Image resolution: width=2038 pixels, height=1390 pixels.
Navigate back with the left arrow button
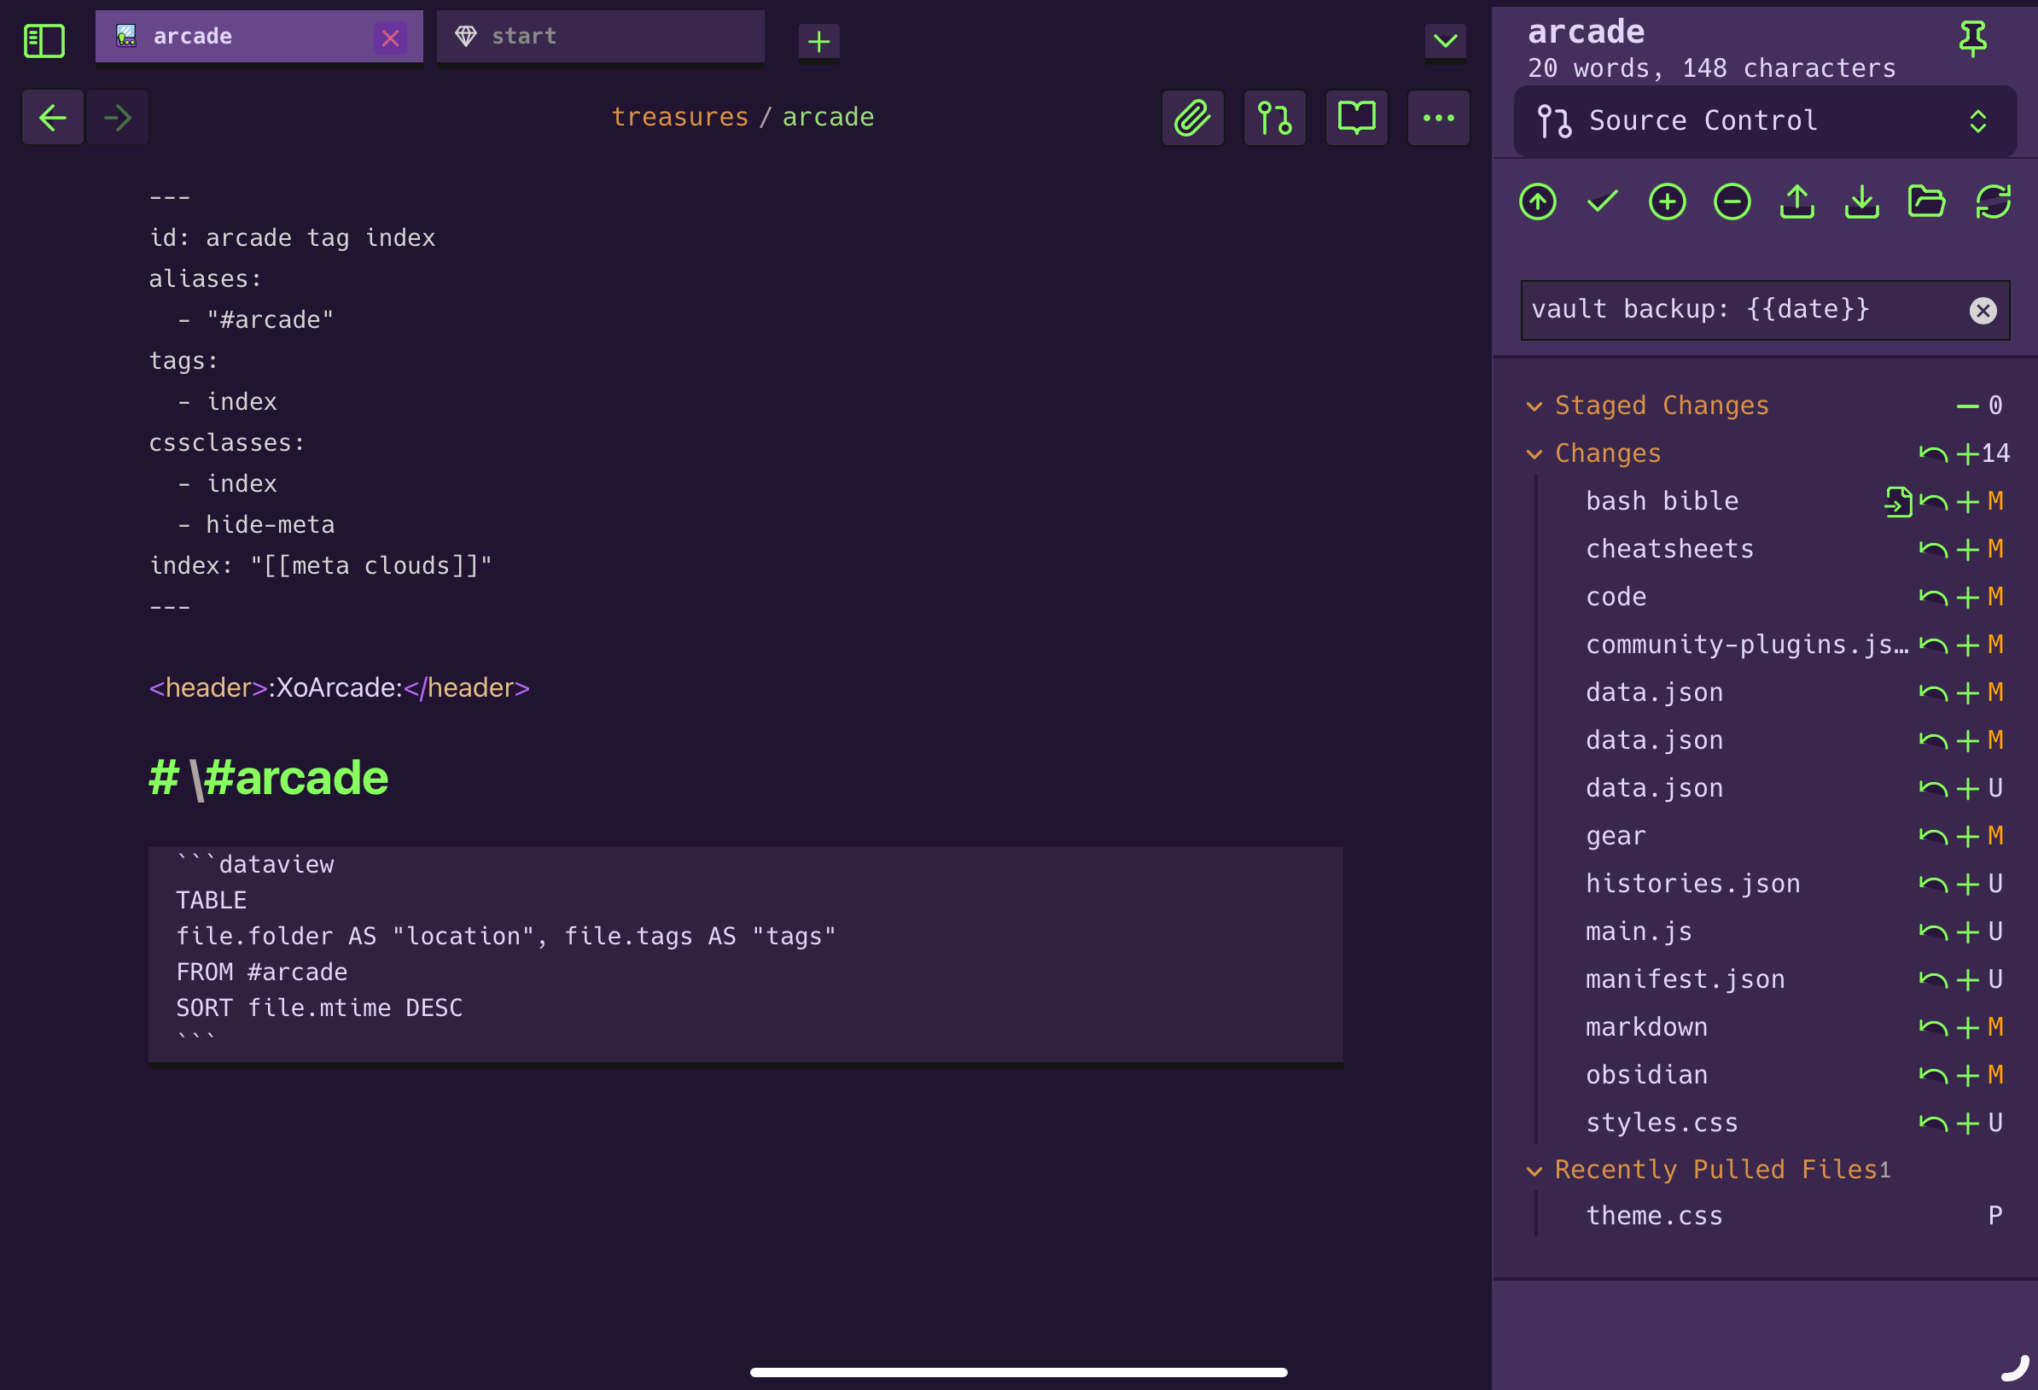[x=53, y=118]
